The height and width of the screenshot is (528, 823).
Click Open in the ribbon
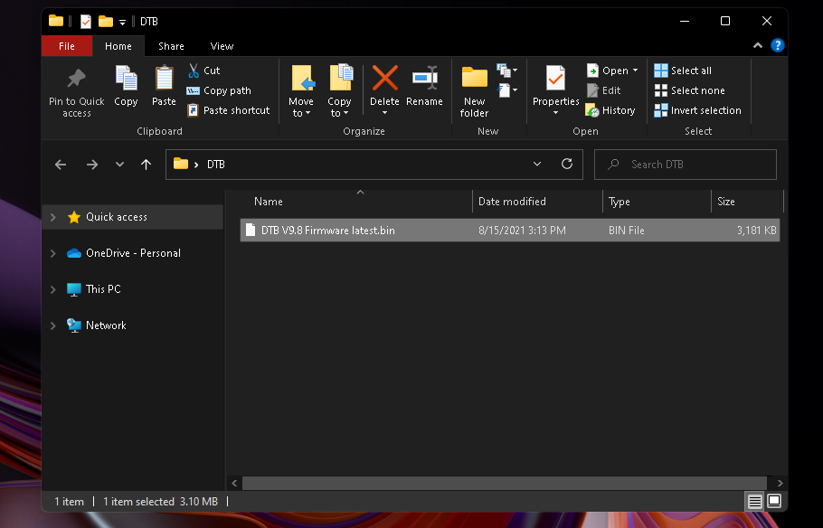pos(608,71)
